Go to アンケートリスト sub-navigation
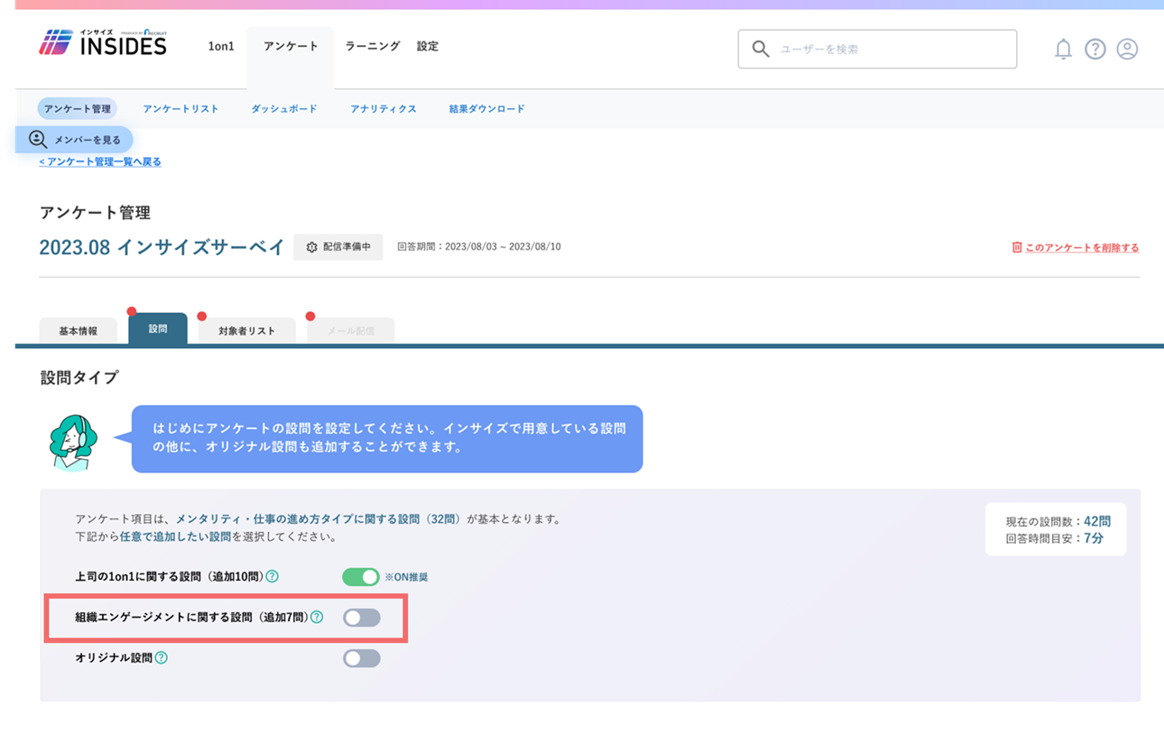This screenshot has height=733, width=1164. pos(180,108)
